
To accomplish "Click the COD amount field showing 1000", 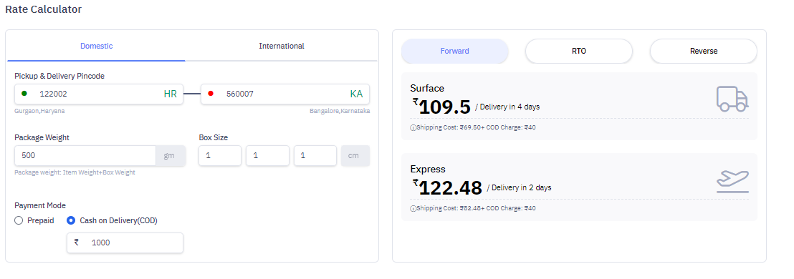I will coord(125,243).
